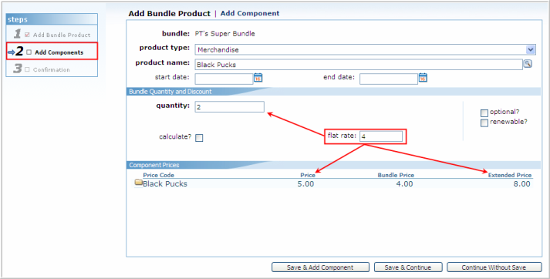The image size is (550, 279).
Task: Click the flat rate input field
Action: pos(381,136)
